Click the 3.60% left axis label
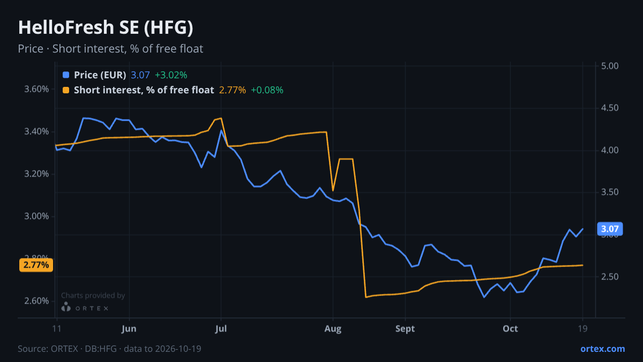643x362 pixels. coord(36,89)
